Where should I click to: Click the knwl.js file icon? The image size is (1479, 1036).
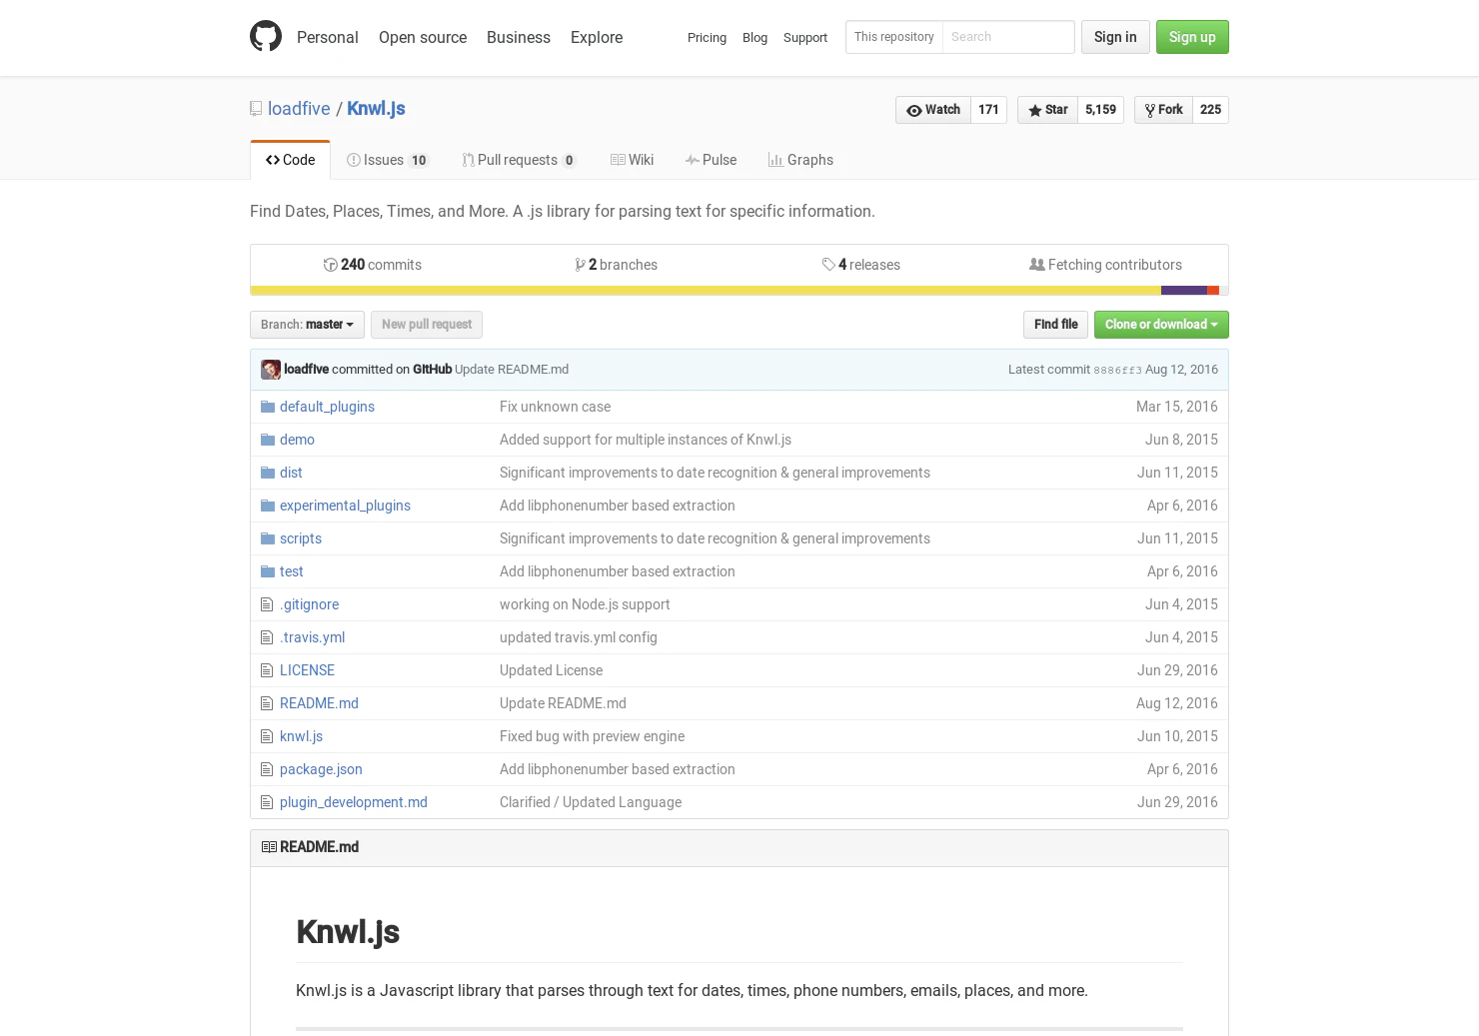[267, 736]
